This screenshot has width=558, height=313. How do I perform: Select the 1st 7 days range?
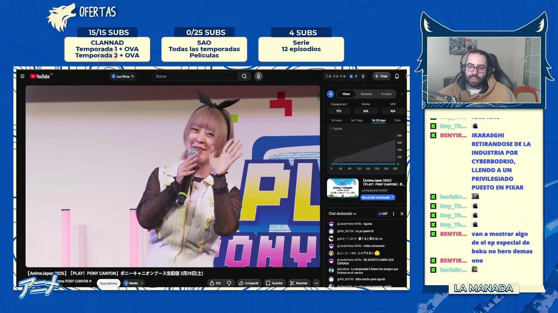[357, 120]
